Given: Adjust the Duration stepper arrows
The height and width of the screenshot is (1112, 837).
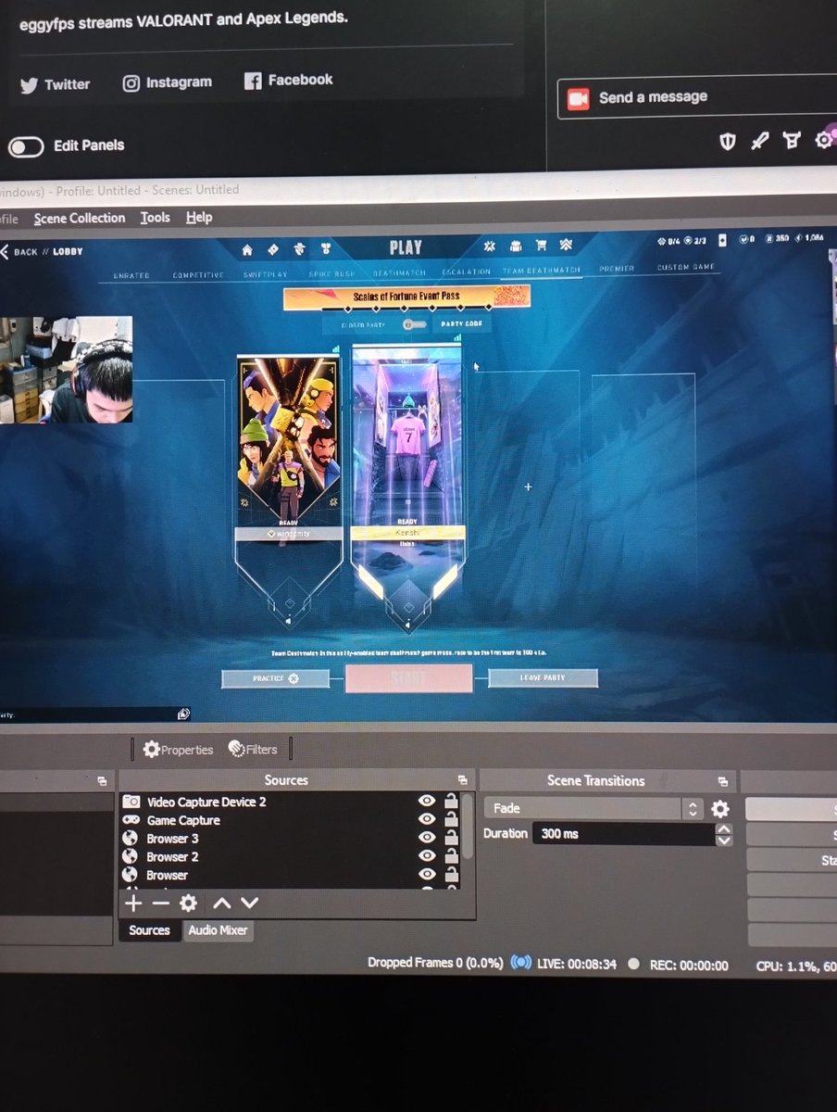Looking at the screenshot, I should point(724,835).
